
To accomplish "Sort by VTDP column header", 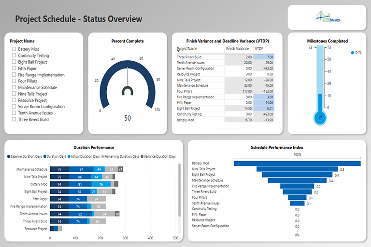I will click(259, 48).
